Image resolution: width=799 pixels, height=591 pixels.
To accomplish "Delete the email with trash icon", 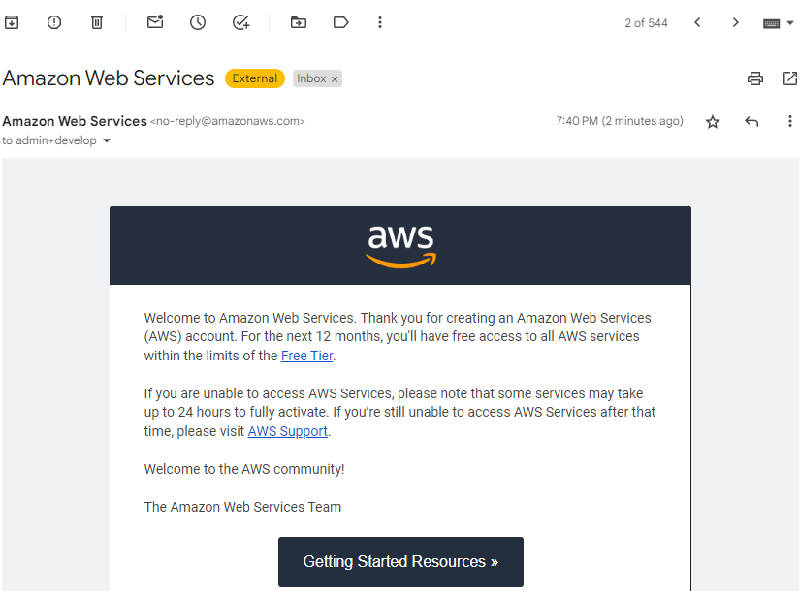I will (97, 22).
